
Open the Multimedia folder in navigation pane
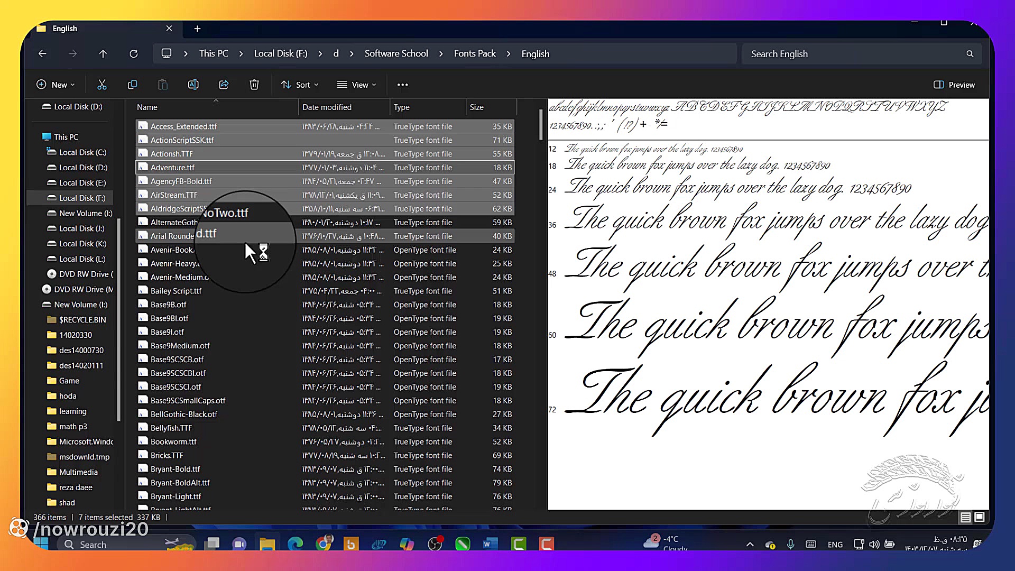[78, 473]
